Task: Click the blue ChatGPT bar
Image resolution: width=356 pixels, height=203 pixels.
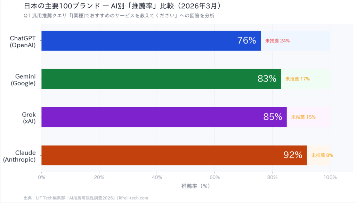Action: point(139,41)
